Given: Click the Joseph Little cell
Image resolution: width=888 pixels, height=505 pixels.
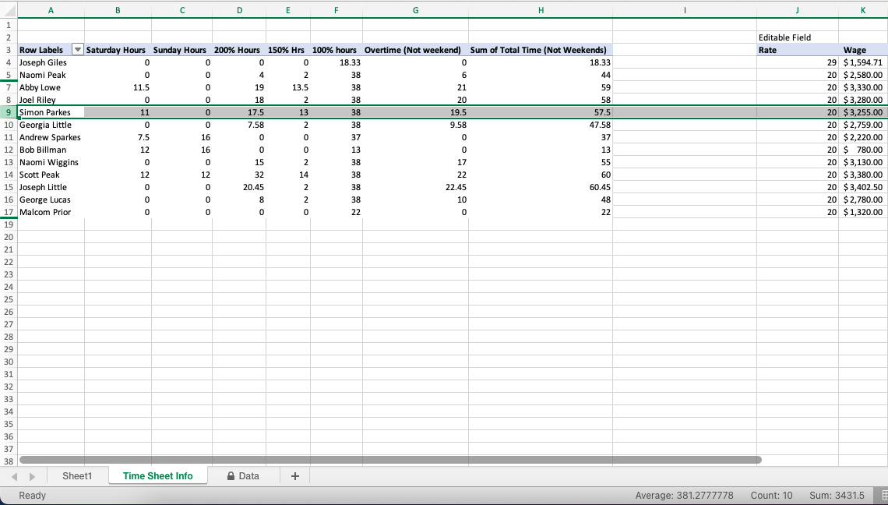Looking at the screenshot, I should point(51,187).
